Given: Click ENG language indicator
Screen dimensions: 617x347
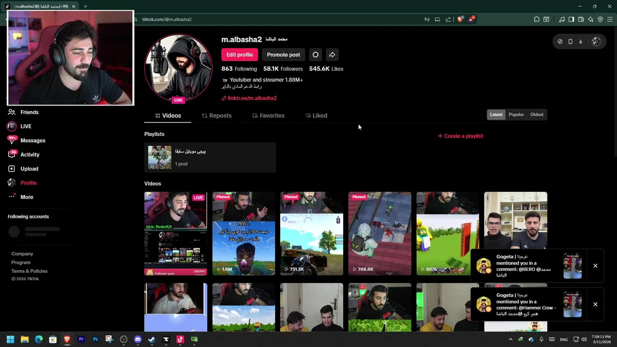Looking at the screenshot, I should (563, 340).
